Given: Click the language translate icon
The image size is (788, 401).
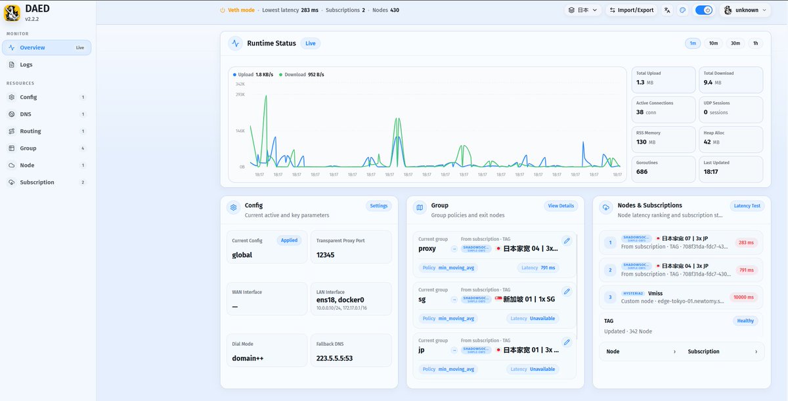Looking at the screenshot, I should [668, 10].
